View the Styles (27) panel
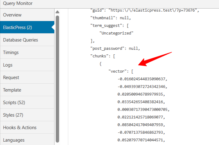Viewport: 219px width, 145px height. (x=13, y=115)
